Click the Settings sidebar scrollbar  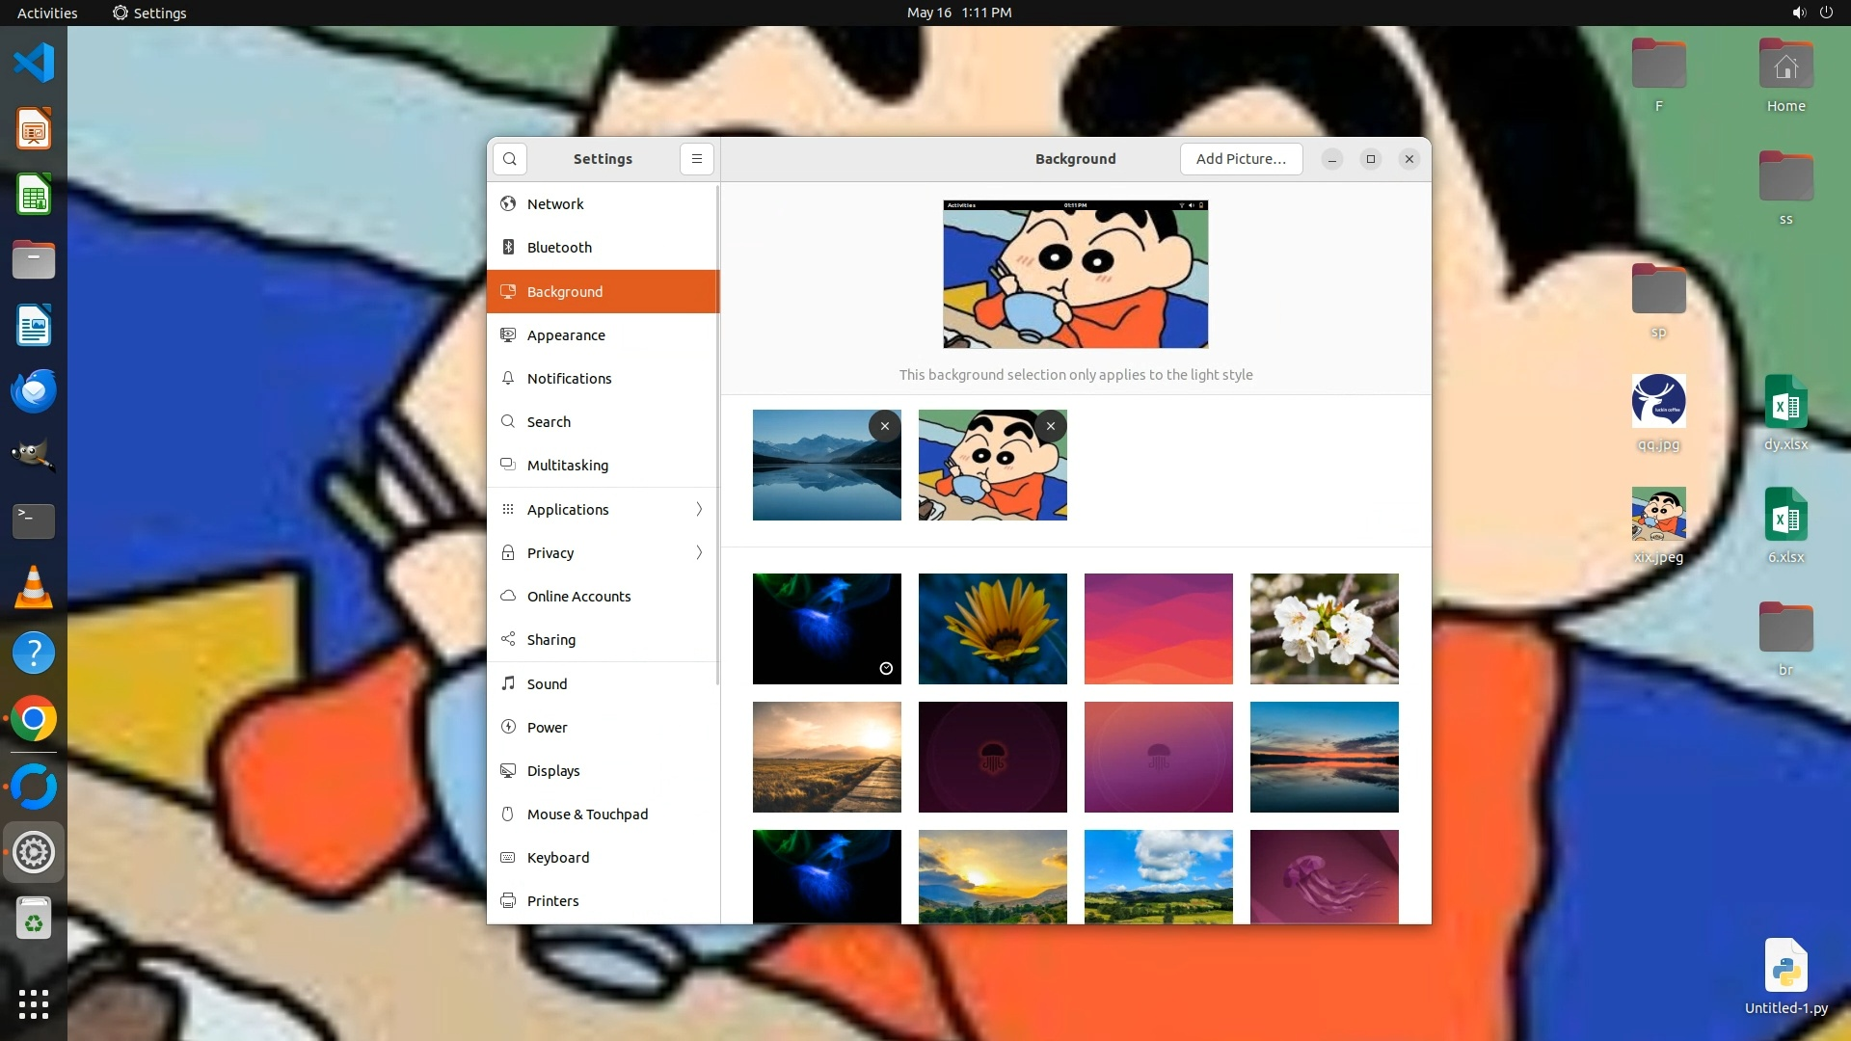click(717, 434)
